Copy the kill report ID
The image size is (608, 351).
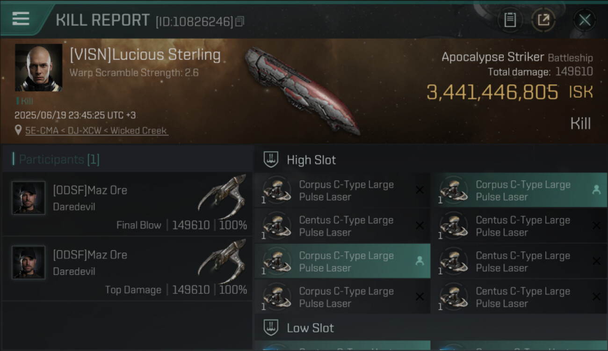pyautogui.click(x=240, y=22)
